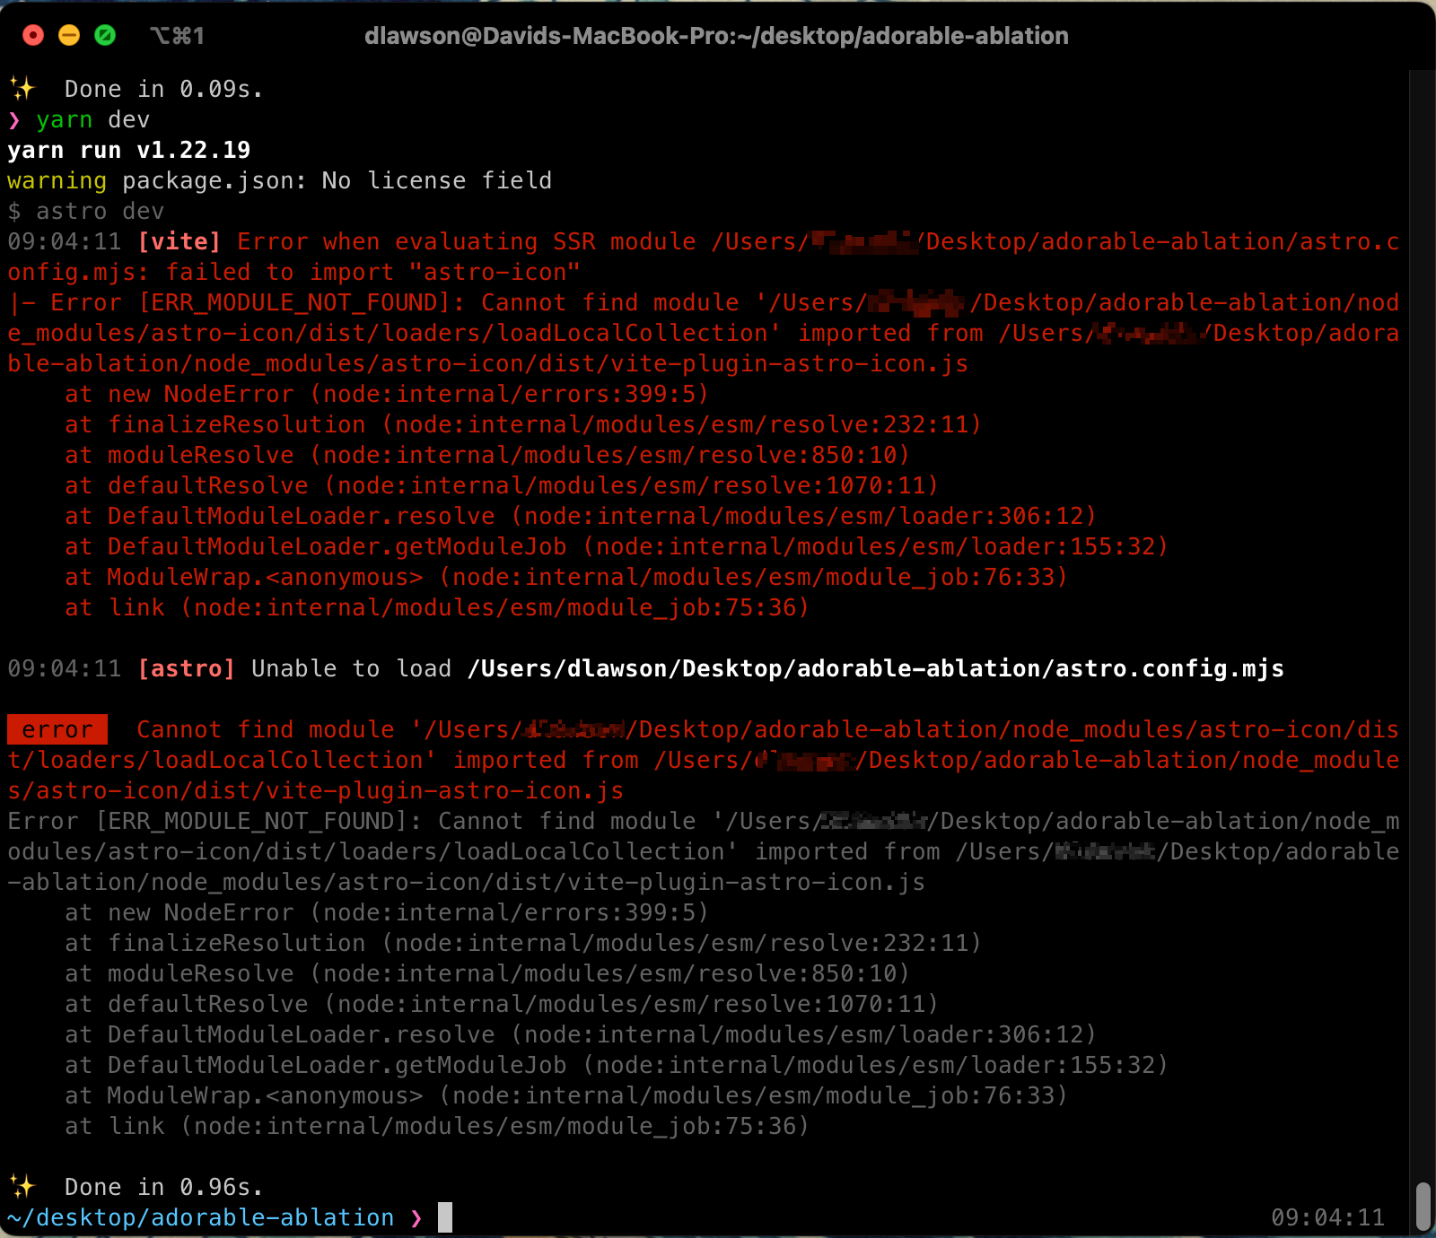Screen dimensions: 1436x1238
Task: Select the "$ astro dev" command line
Action: (x=85, y=211)
